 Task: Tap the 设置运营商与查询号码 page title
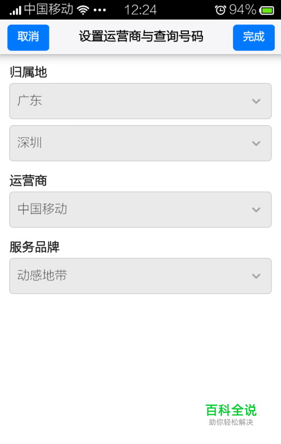pos(141,37)
